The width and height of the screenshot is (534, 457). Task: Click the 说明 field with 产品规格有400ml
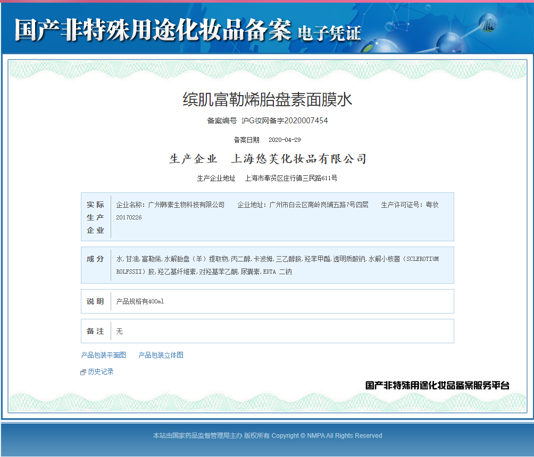[140, 302]
